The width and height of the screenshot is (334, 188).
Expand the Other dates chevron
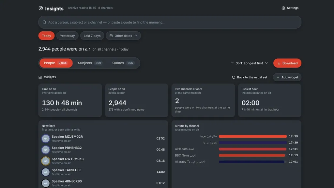pyautogui.click(x=136, y=36)
